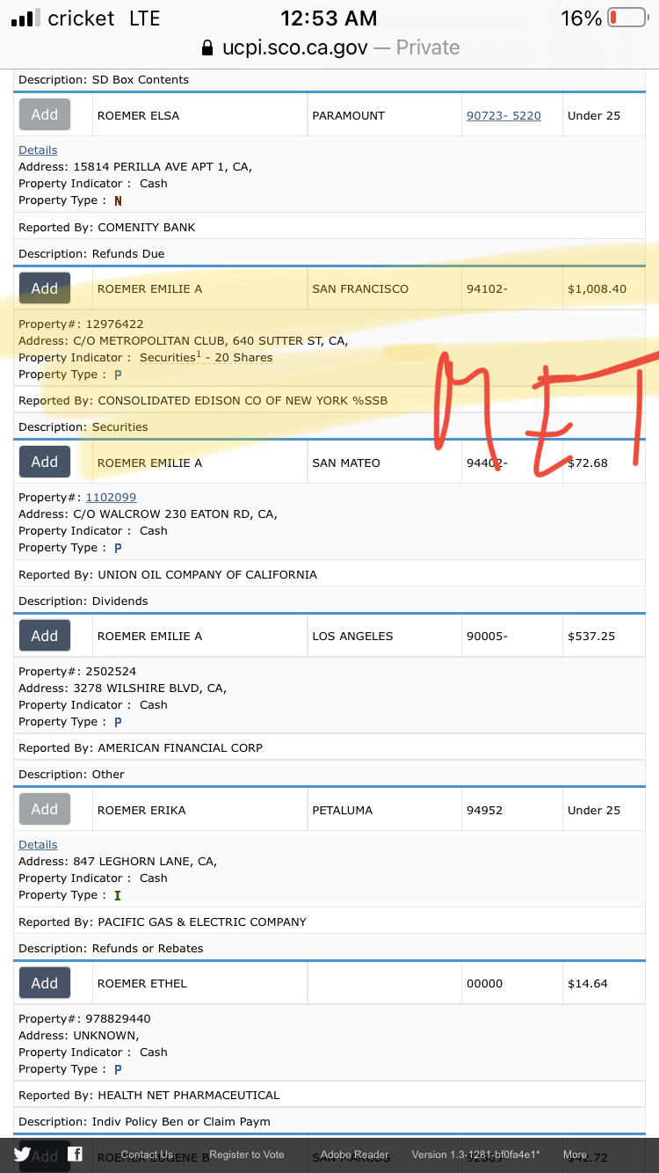Click Property Type I icon for Roemer Erika

[118, 895]
